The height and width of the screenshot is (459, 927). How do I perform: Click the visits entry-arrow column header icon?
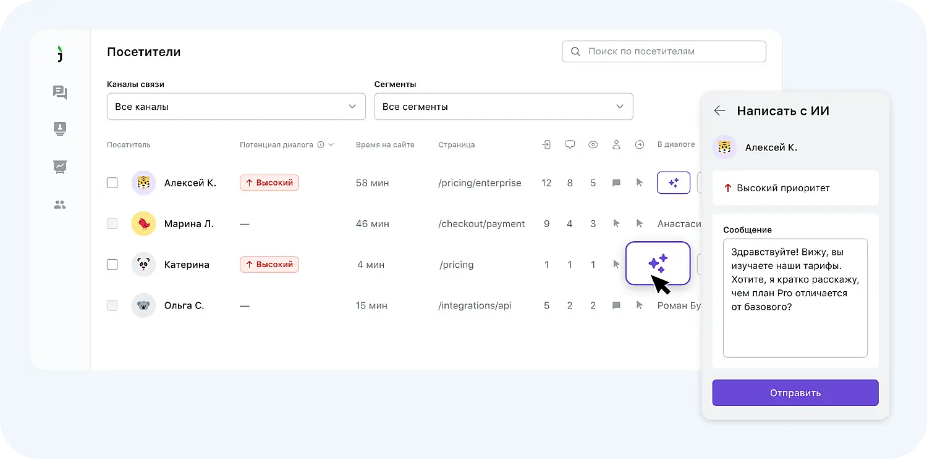(x=546, y=144)
